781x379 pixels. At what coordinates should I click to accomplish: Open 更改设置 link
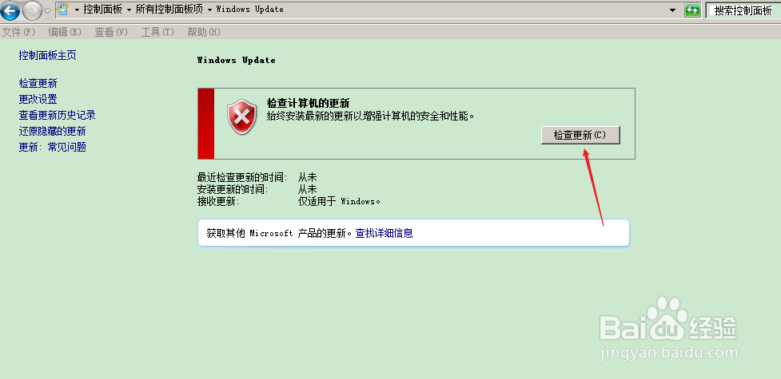click(38, 99)
